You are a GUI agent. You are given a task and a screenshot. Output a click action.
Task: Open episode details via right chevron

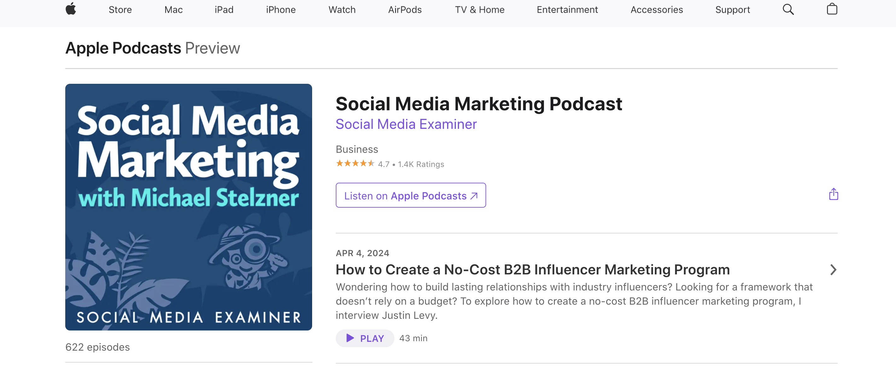[833, 270]
